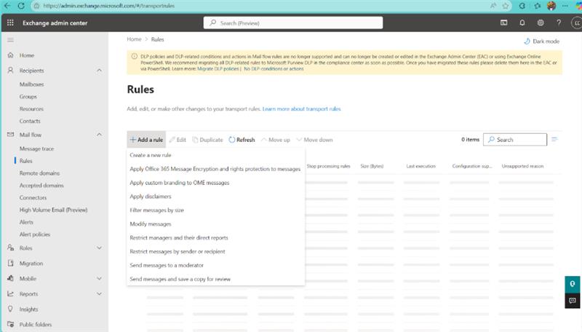Click the Duplicate toolbar button
The width and height of the screenshot is (582, 332).
[207, 140]
